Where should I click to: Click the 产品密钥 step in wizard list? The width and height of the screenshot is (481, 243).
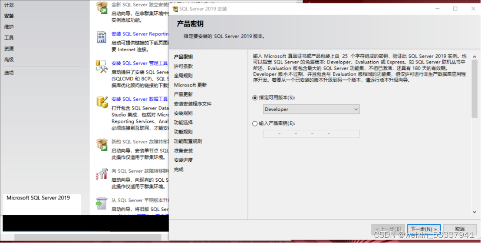pos(184,57)
